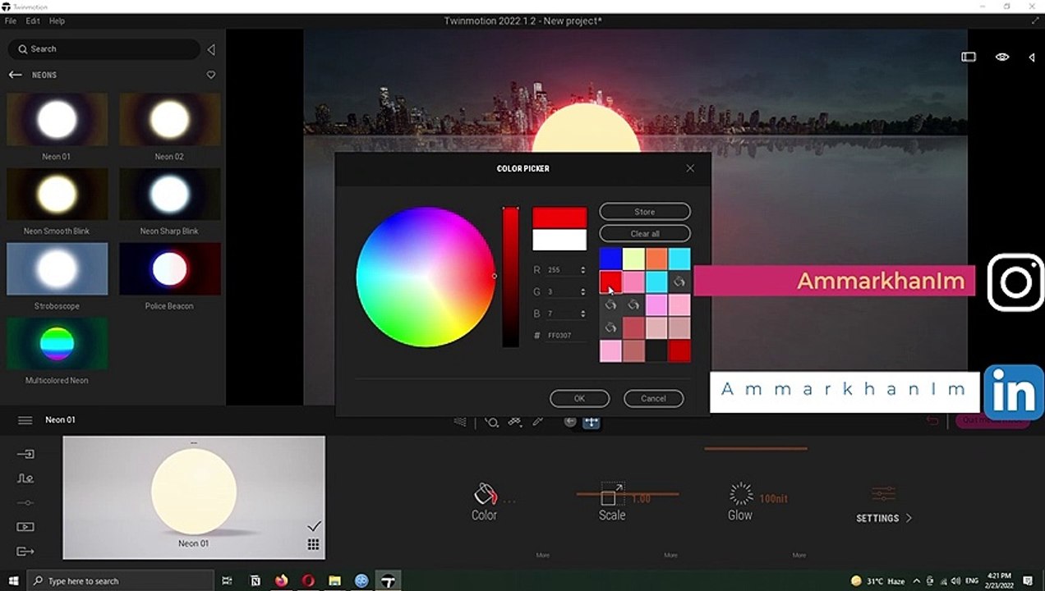
Task: Click the Neon 01 material preview
Action: click(x=194, y=497)
